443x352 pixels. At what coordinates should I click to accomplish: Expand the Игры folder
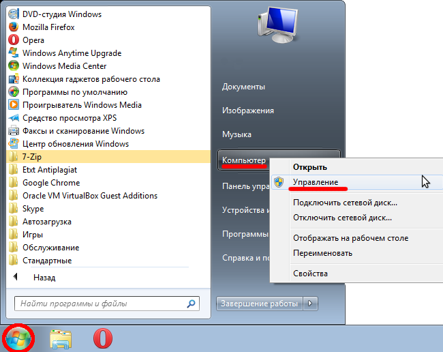click(x=108, y=235)
